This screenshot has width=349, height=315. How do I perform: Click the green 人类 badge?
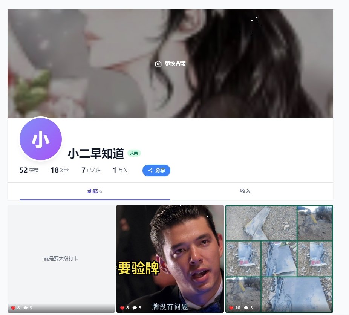(134, 153)
